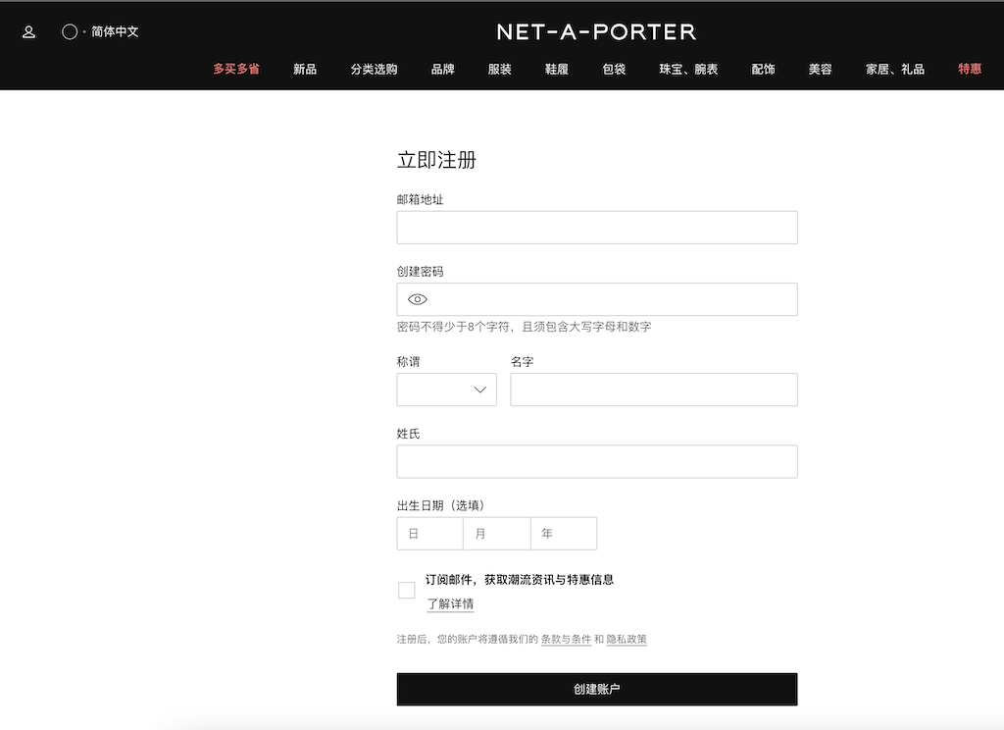Click the NET-A-PORTER logo
Screen dimensions: 1004x730
(x=596, y=32)
